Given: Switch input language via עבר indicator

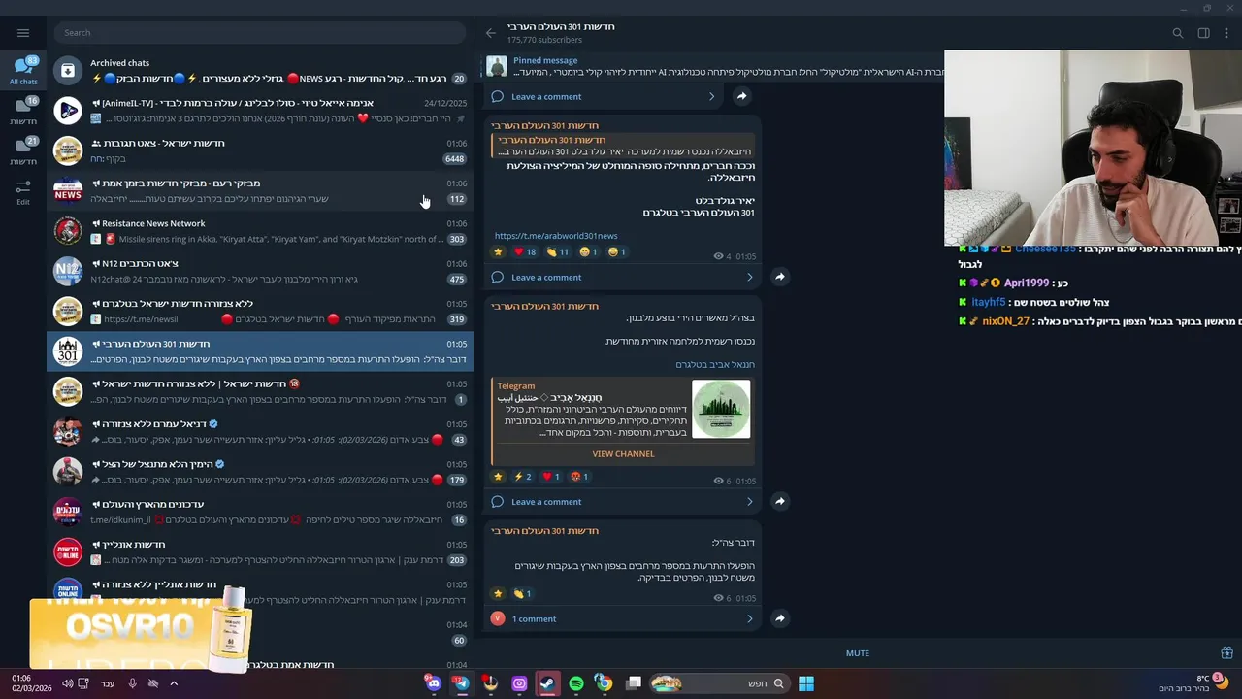Looking at the screenshot, I should [108, 683].
